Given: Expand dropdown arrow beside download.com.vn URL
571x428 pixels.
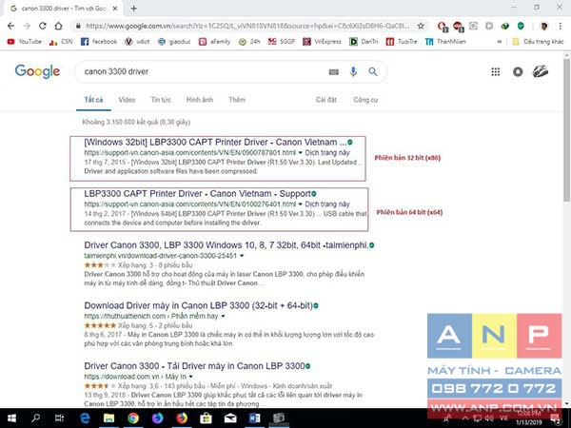Looking at the screenshot, I should tap(191, 377).
